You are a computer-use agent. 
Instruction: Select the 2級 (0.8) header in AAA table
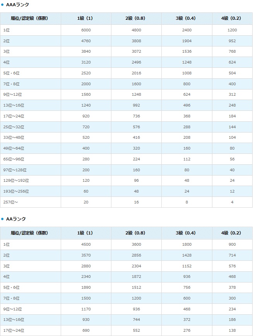click(135, 19)
